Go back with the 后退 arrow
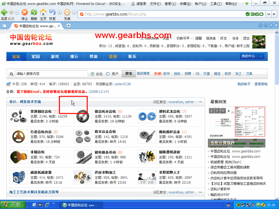Screen dimensions: 279x209 tap(4, 13)
